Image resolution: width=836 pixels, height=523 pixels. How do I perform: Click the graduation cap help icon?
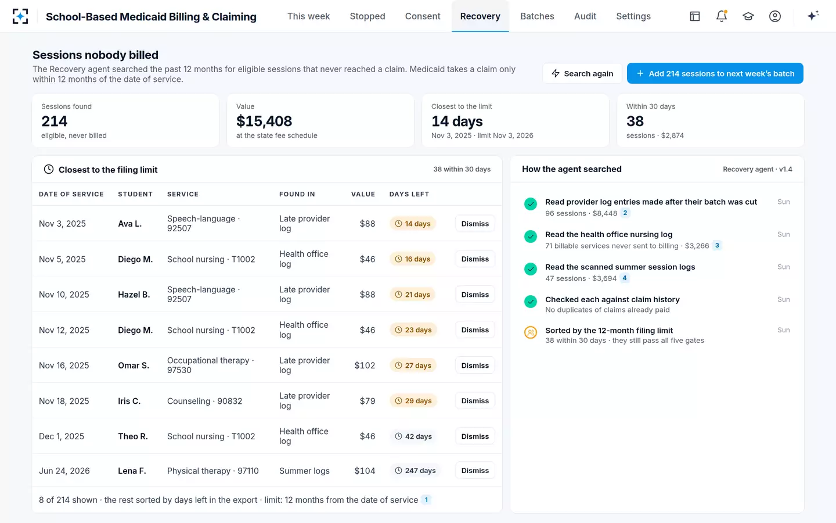(748, 16)
